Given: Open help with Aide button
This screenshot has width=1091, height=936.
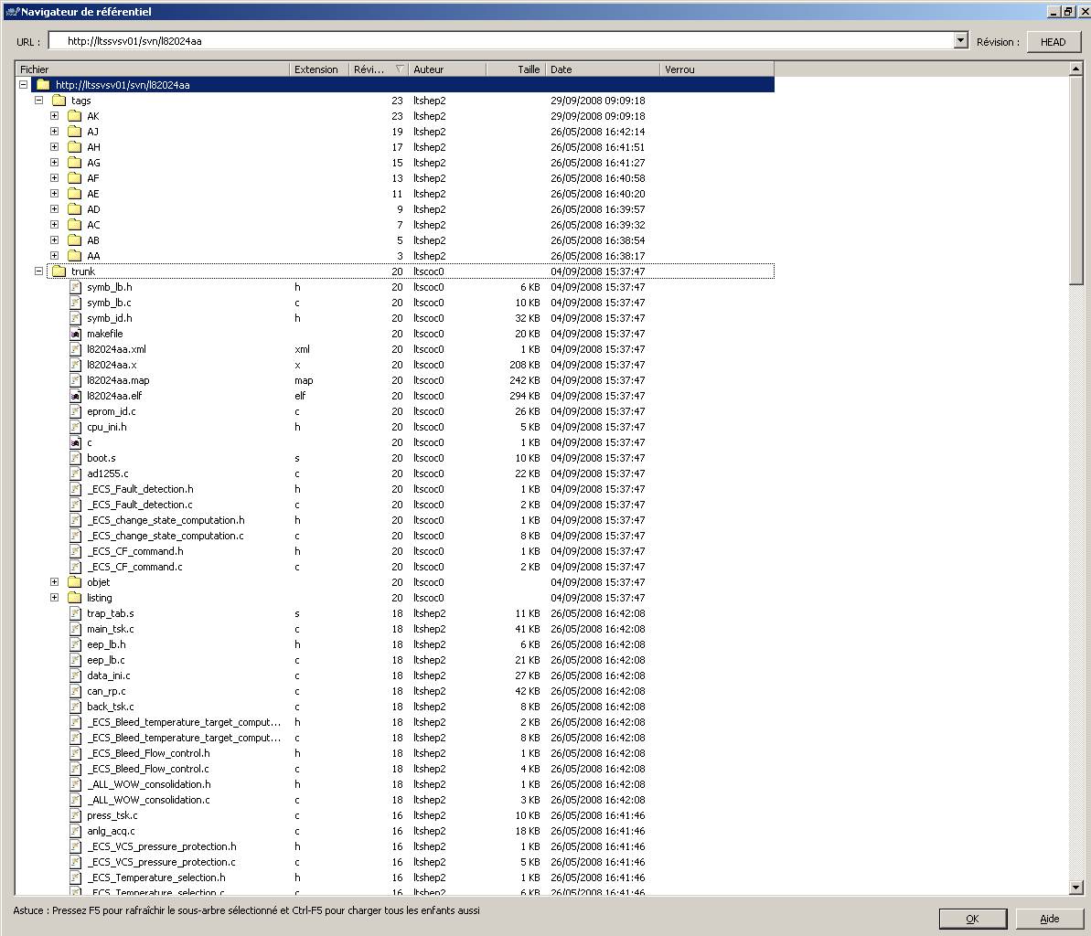Looking at the screenshot, I should pyautogui.click(x=1049, y=919).
